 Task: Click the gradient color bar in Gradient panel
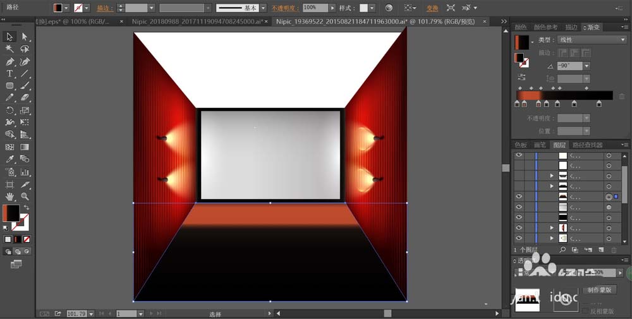(x=564, y=95)
